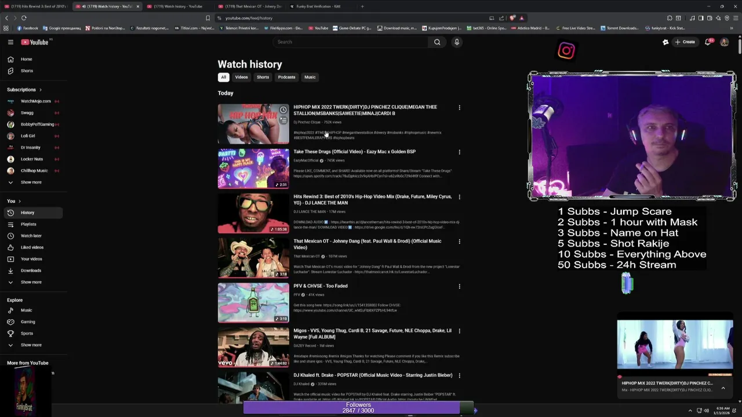
Task: Open the account avatar menu
Action: pos(725,42)
